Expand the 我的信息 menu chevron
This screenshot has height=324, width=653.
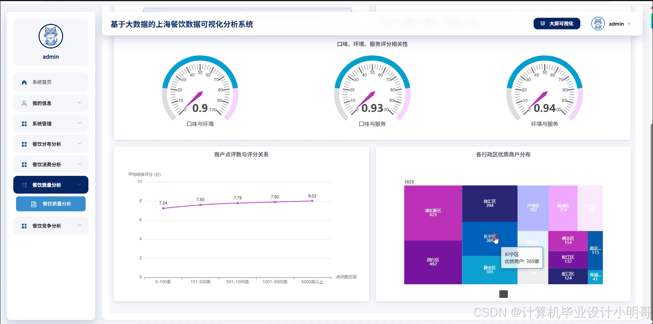coord(79,103)
